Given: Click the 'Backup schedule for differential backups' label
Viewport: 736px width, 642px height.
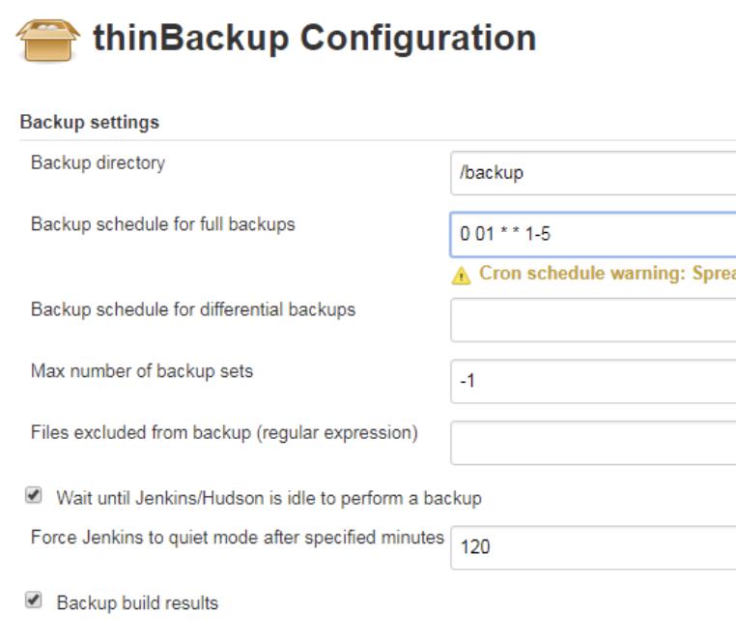Looking at the screenshot, I should click(193, 309).
